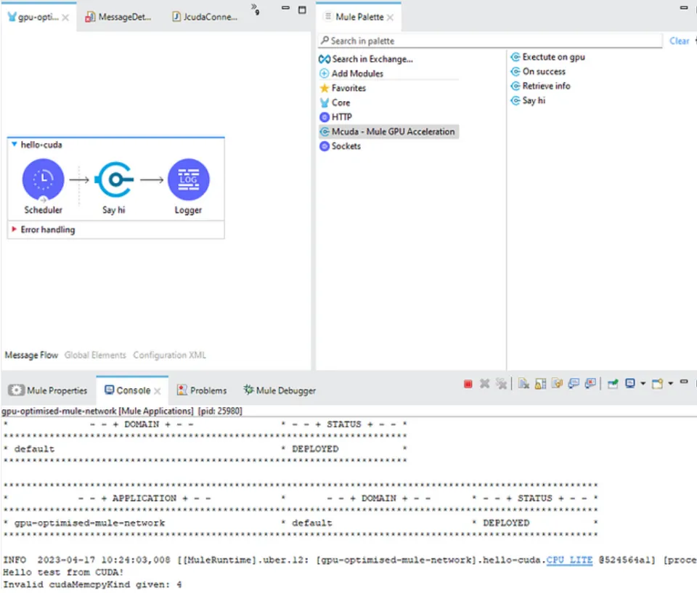Stop the running app with the red Terminate button
Viewport: 697px width, 593px height.
[x=468, y=384]
